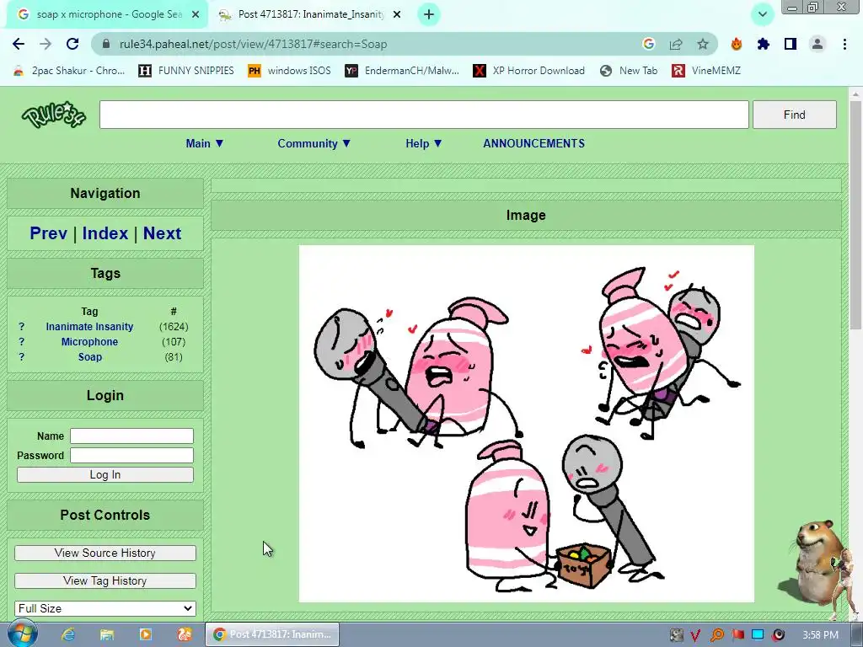
Task: Click the red flag tray icon
Action: [x=737, y=635]
